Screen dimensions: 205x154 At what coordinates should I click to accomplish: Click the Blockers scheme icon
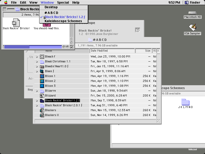click(42, 110)
